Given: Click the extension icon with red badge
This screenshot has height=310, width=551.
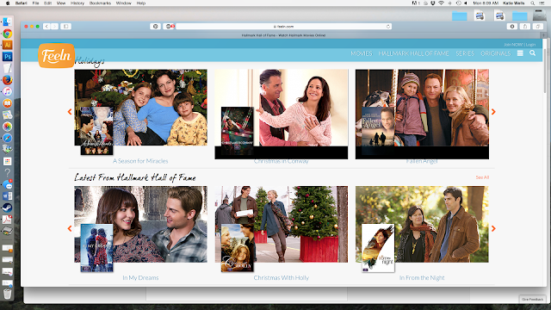Looking at the screenshot, I should click(169, 27).
